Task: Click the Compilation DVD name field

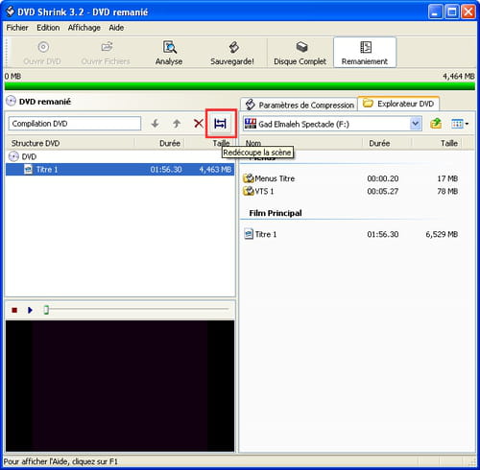Action: pyautogui.click(x=75, y=124)
